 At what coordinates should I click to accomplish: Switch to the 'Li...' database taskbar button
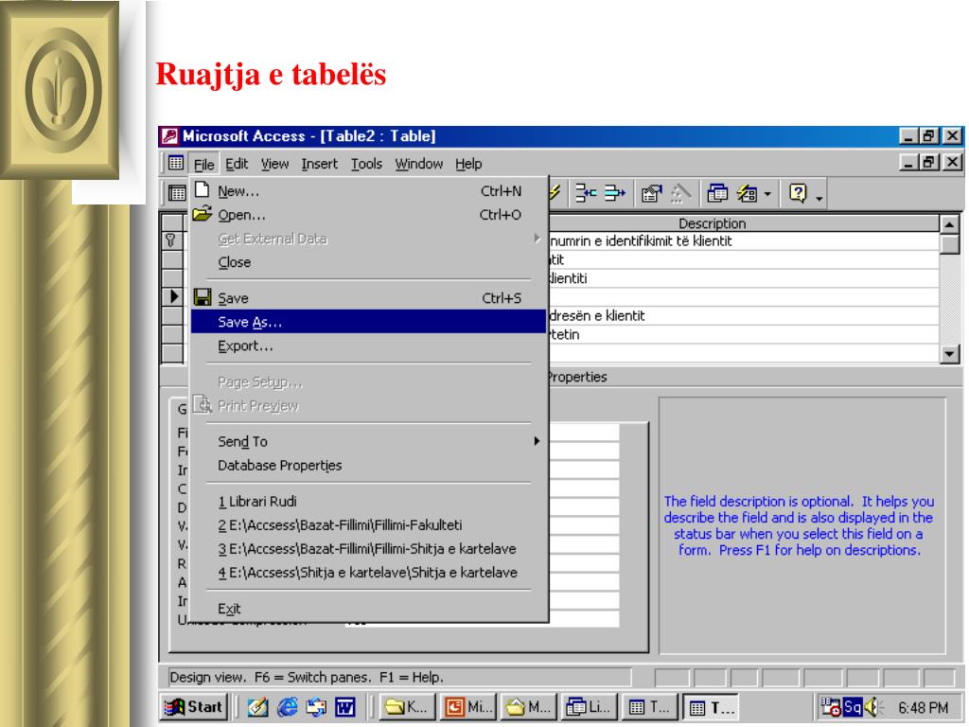pyautogui.click(x=589, y=706)
